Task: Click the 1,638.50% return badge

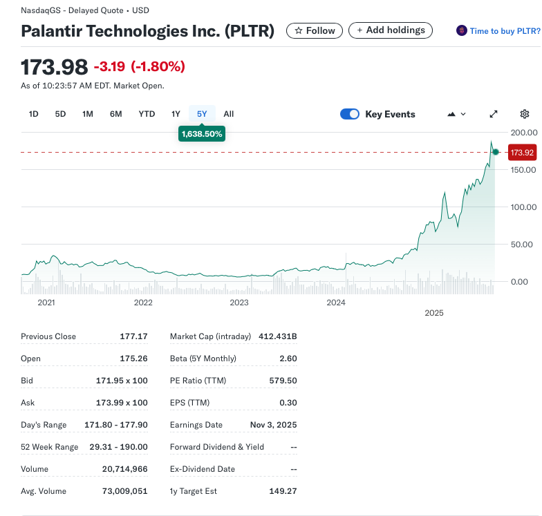Action: tap(202, 134)
